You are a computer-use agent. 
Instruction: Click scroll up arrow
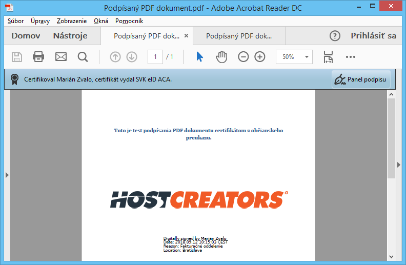(x=391, y=94)
